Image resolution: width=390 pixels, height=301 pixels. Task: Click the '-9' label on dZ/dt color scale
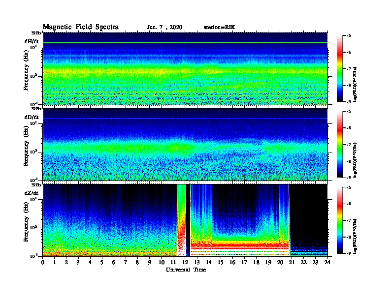[x=348, y=253]
